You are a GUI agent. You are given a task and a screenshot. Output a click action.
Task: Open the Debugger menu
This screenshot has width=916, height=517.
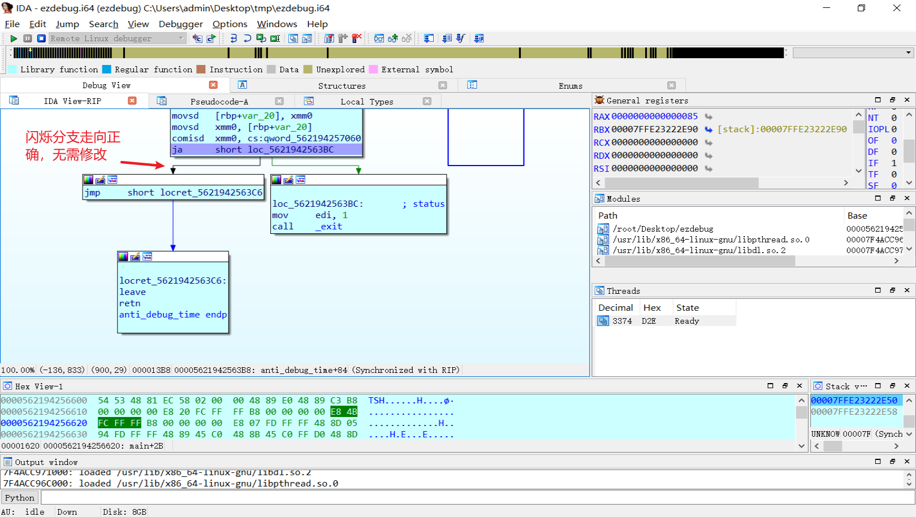click(180, 24)
